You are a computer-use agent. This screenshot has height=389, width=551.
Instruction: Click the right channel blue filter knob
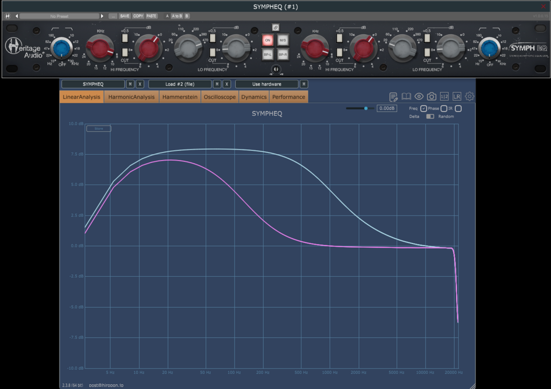490,48
